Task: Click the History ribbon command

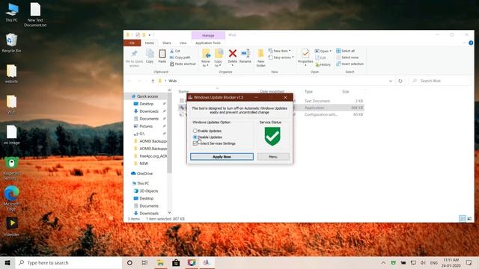Action: [x=323, y=65]
